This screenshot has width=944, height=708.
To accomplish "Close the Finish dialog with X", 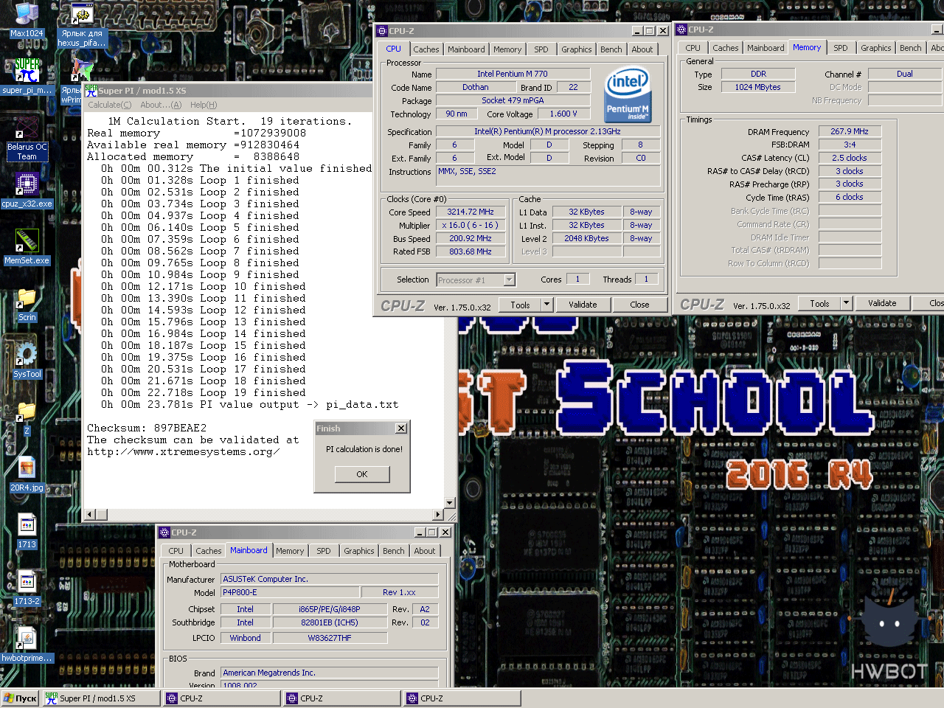I will point(401,428).
